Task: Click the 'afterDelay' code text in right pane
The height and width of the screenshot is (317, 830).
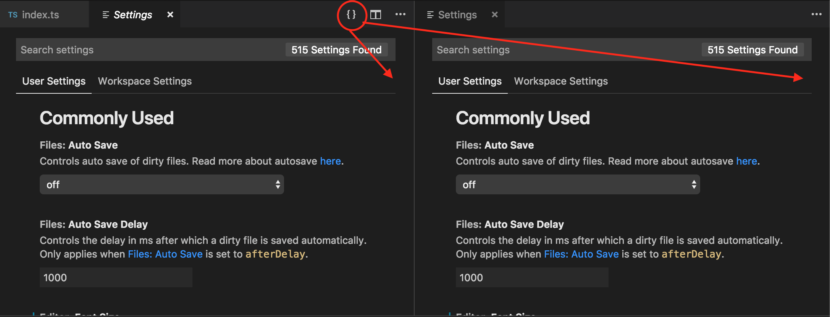Action: (691, 254)
